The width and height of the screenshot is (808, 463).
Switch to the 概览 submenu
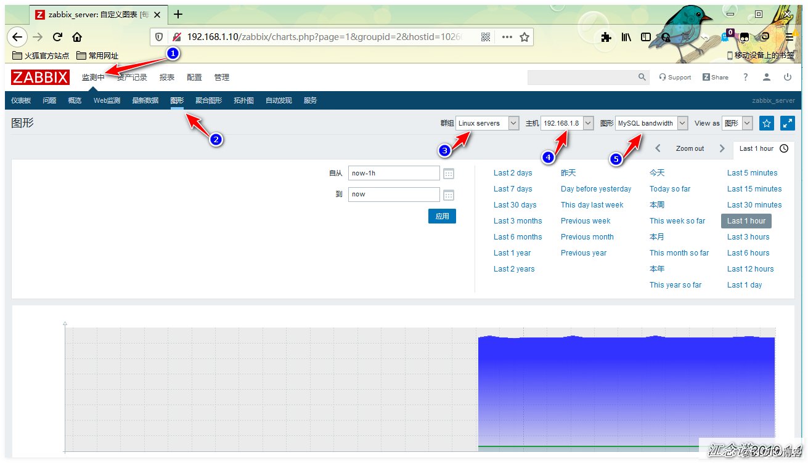[x=75, y=100]
